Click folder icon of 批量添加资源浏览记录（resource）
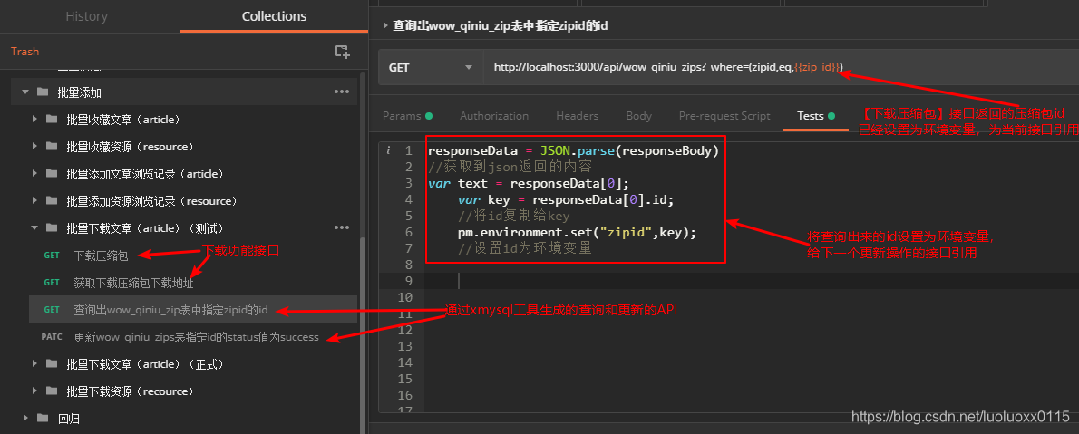 pos(52,201)
